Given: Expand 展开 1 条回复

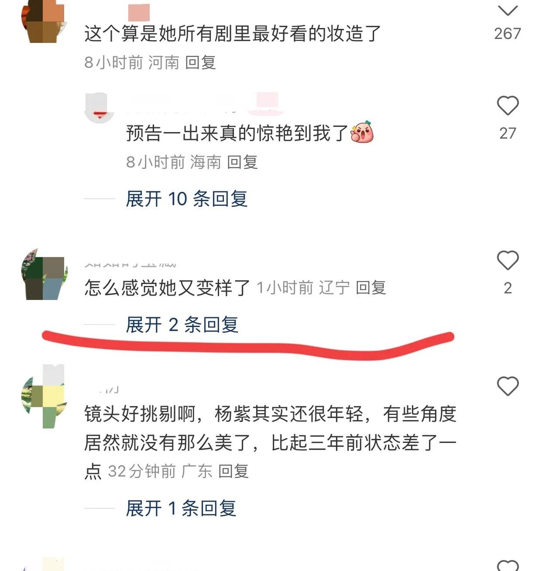Looking at the screenshot, I should [181, 508].
